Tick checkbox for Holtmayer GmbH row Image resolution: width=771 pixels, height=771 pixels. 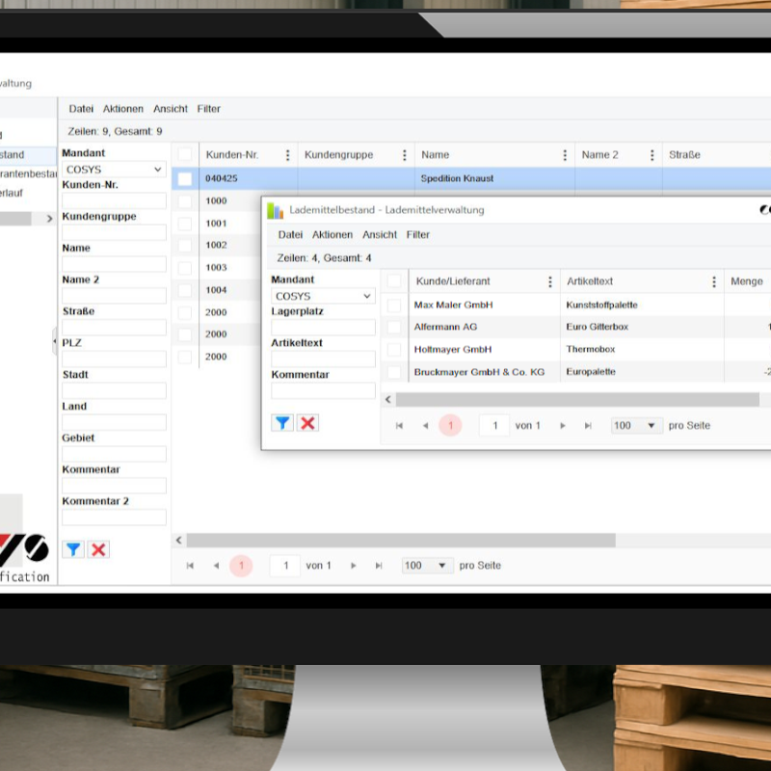tap(394, 350)
